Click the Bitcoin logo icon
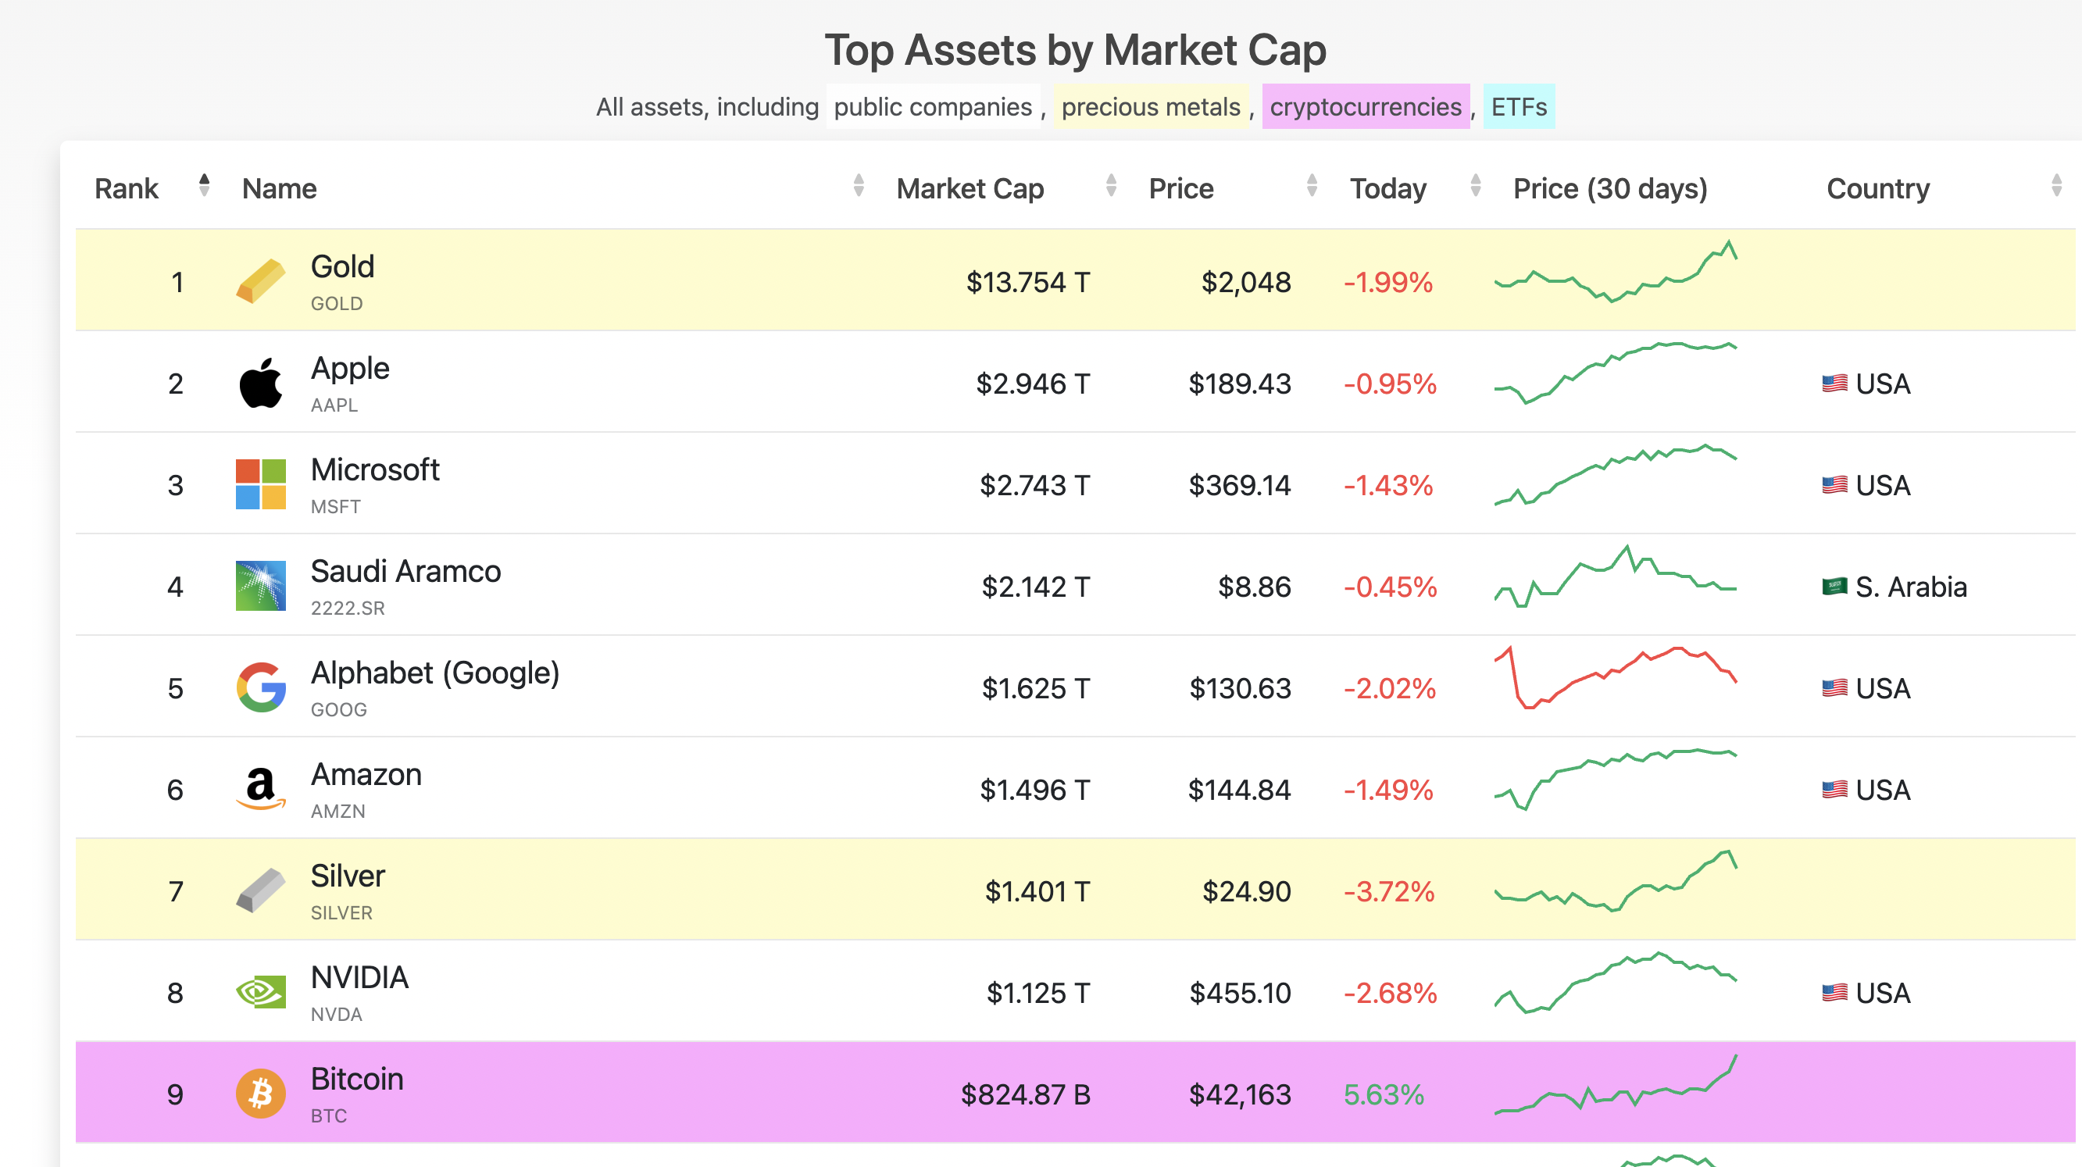 260,1094
